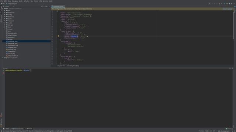Click the Commit VCS toolbar icon
236x132 pixels.
click(x=227, y=4)
